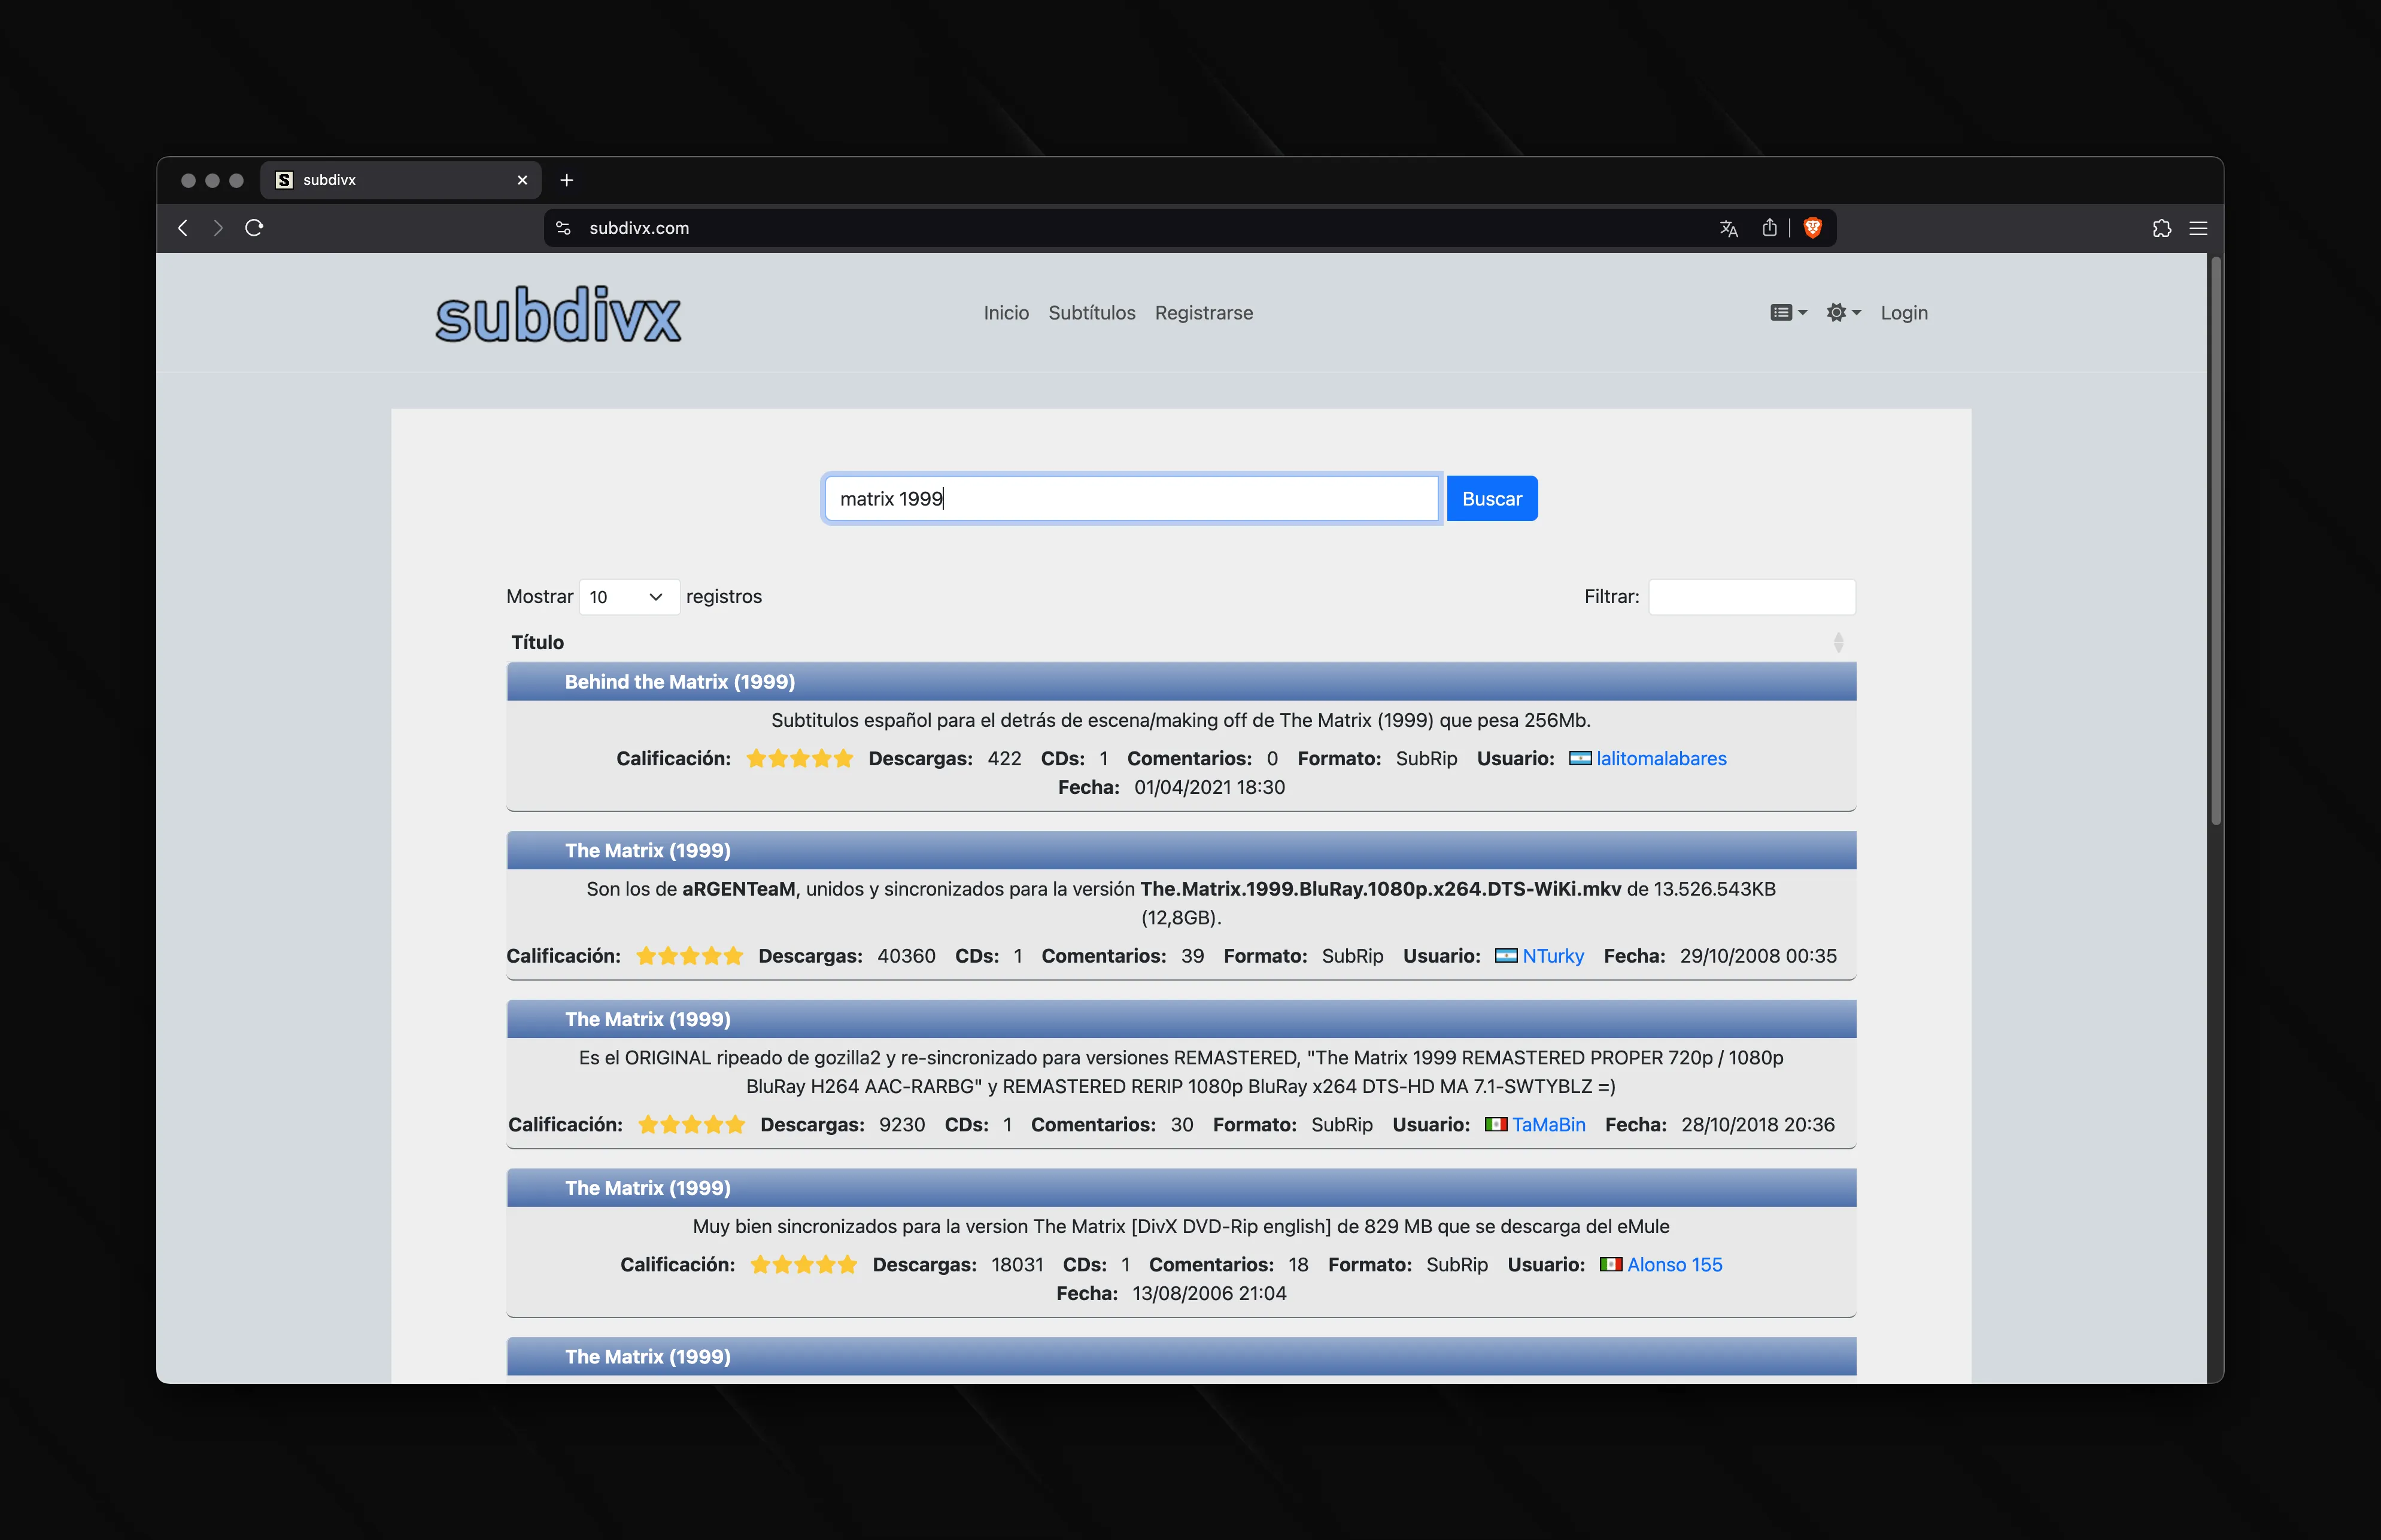The height and width of the screenshot is (1540, 2381).
Task: Open user NTurky profile
Action: [1553, 956]
